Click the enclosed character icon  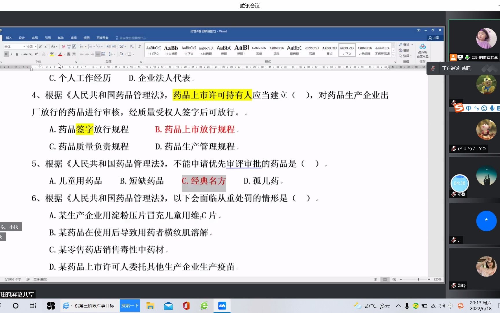click(x=74, y=54)
